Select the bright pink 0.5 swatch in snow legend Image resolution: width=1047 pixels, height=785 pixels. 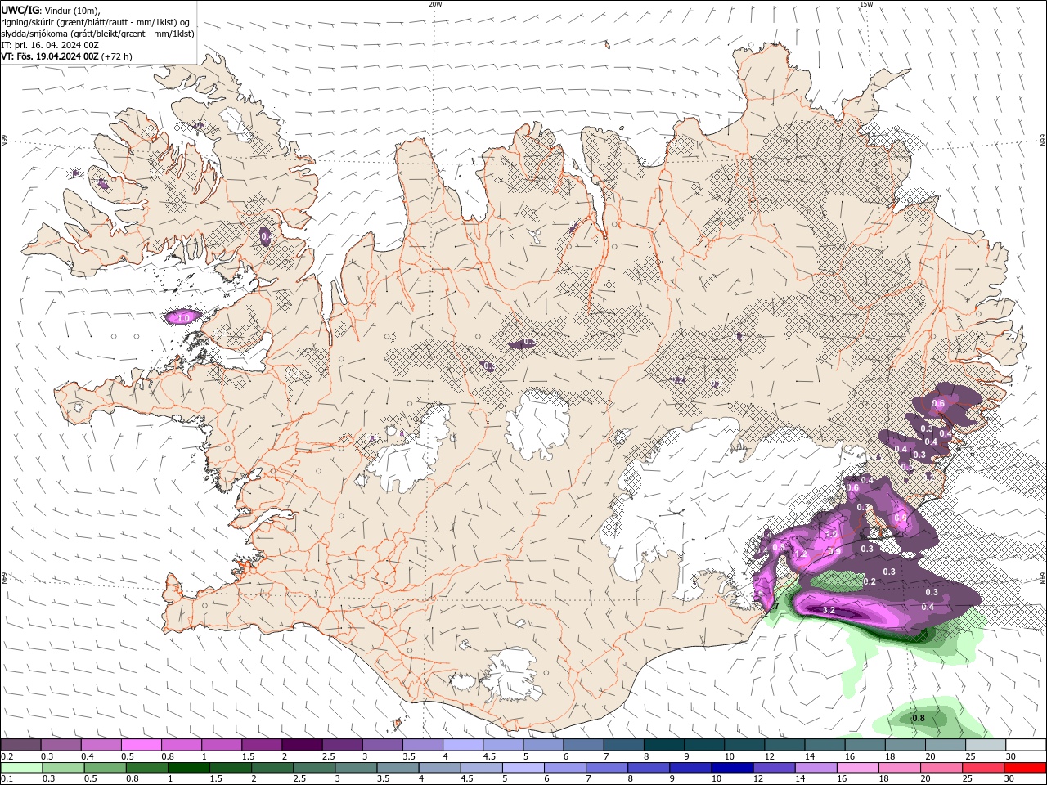[x=141, y=745]
